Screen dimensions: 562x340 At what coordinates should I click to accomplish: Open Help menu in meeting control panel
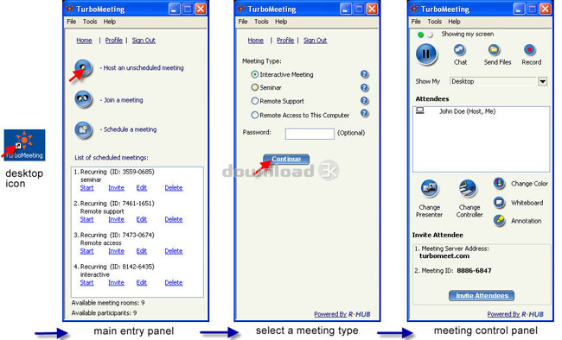pos(454,22)
